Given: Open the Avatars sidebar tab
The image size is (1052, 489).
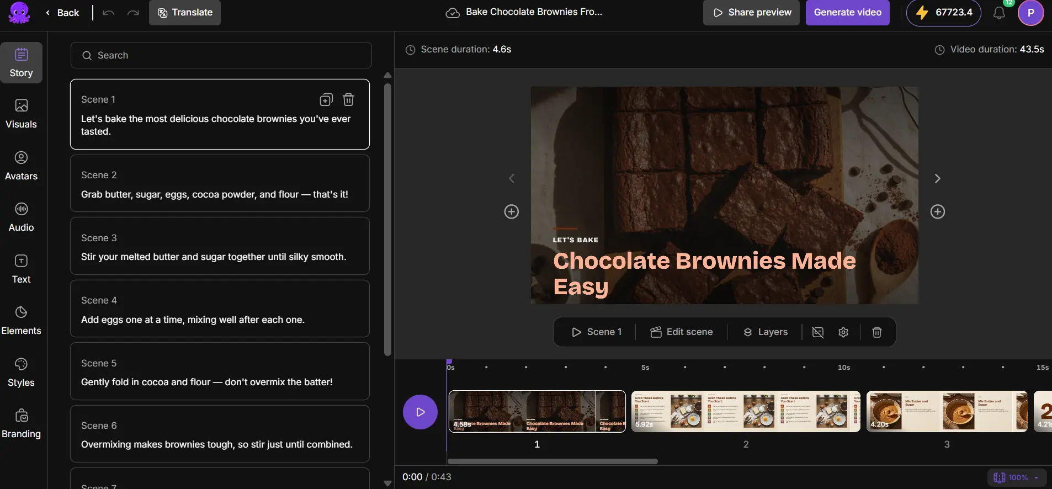Looking at the screenshot, I should tap(21, 166).
